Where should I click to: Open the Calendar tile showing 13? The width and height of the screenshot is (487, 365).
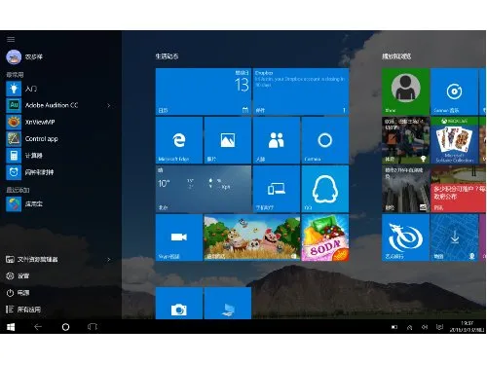pyautogui.click(x=204, y=91)
